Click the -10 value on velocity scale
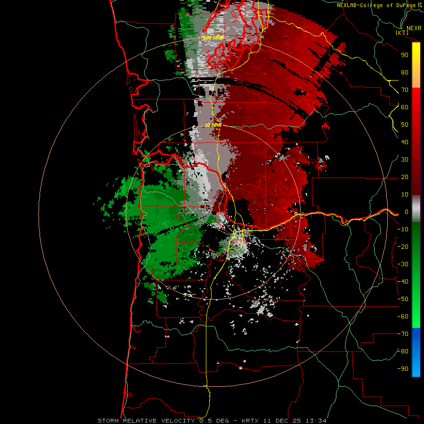Screen dimensions: 424x424 (x=403, y=229)
